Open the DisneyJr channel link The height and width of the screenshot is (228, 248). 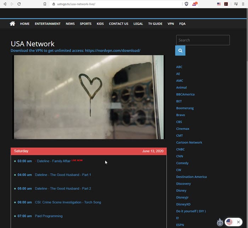pos(182,197)
